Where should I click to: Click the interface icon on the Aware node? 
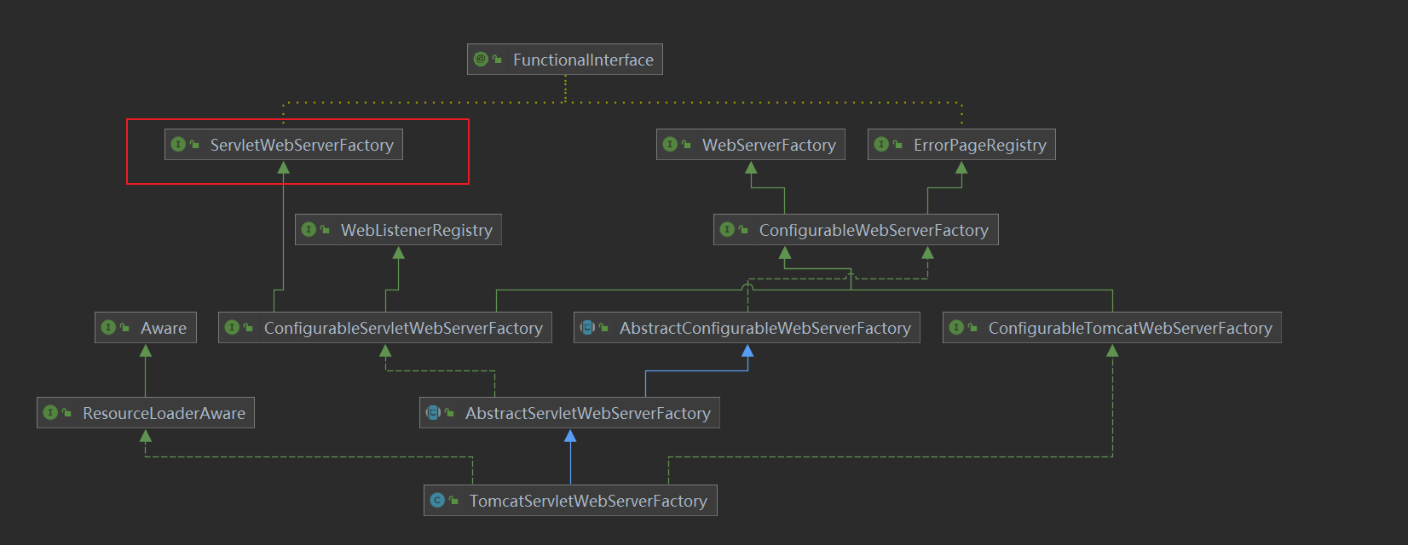(108, 328)
